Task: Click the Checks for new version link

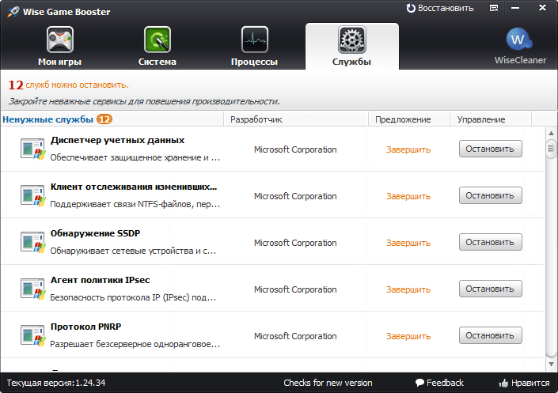Action: coord(328,384)
